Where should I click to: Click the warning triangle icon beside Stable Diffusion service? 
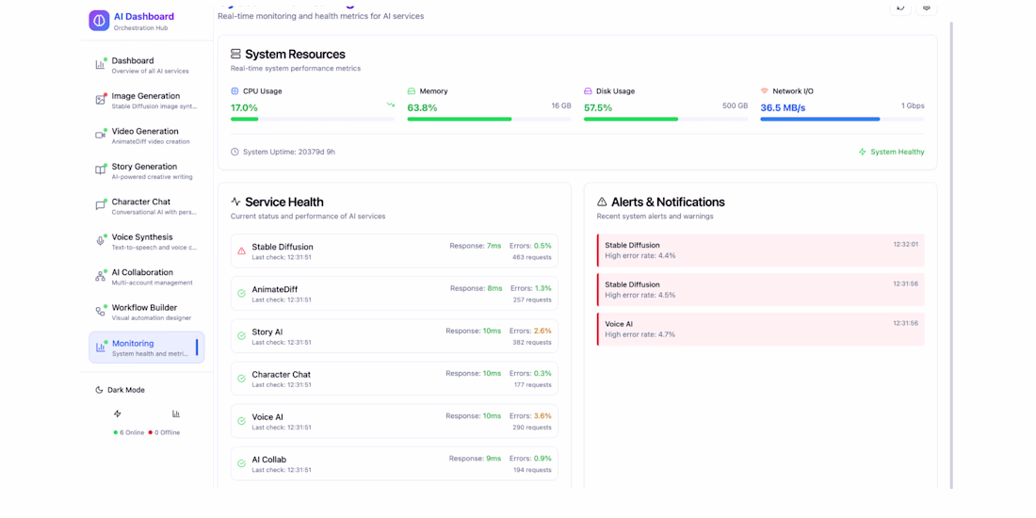pyautogui.click(x=241, y=251)
